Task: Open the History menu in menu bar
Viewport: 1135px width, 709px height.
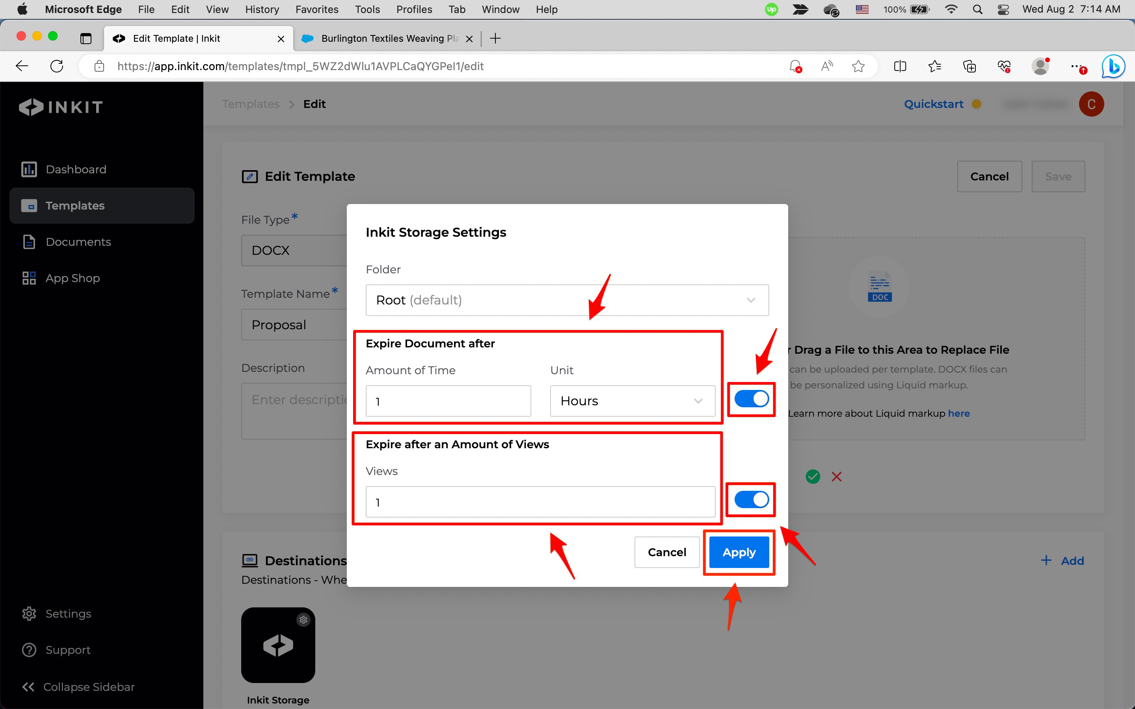Action: [262, 9]
